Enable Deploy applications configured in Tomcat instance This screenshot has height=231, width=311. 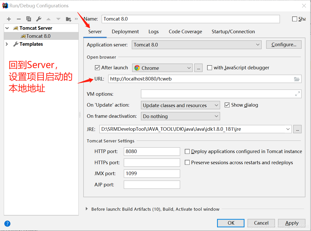187,152
